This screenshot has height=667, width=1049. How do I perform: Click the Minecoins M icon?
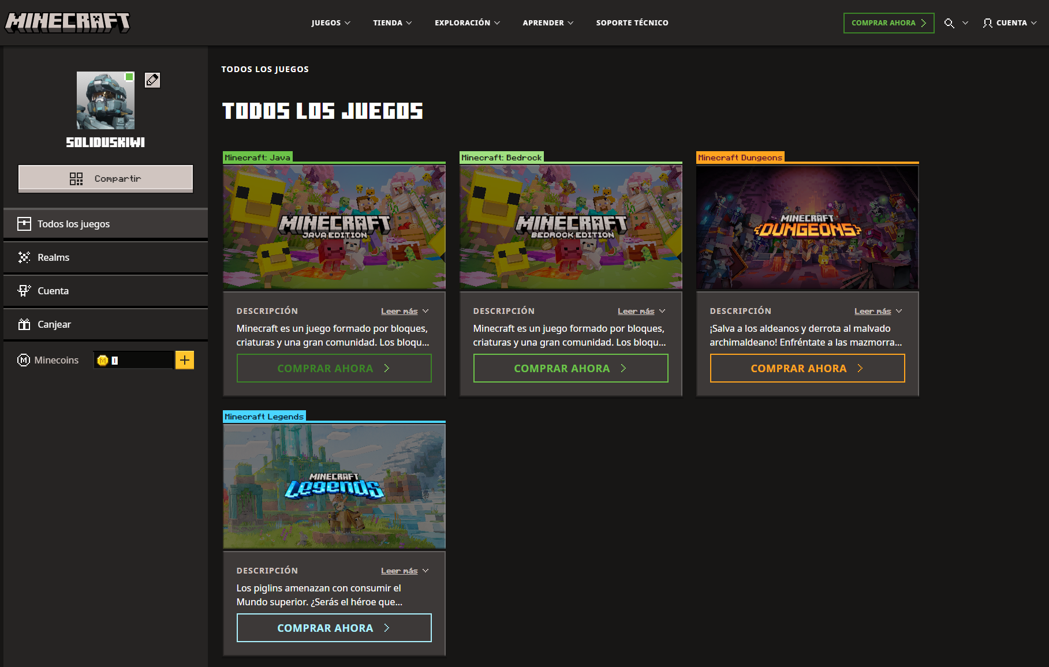coord(24,360)
